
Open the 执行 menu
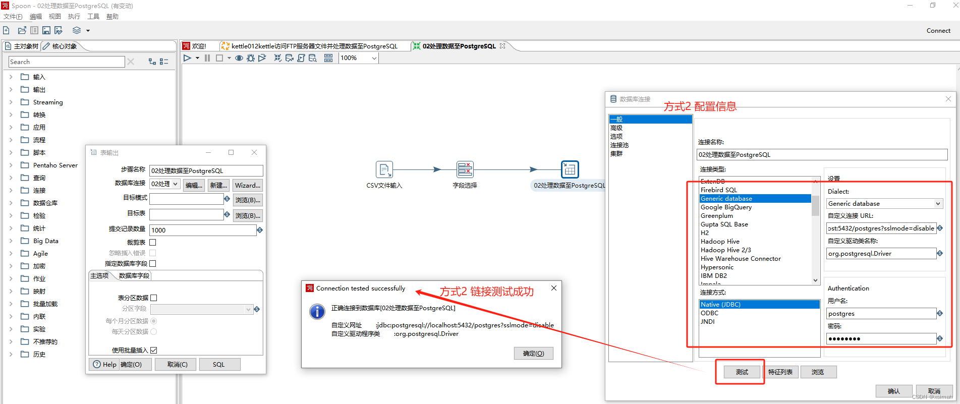tap(74, 17)
